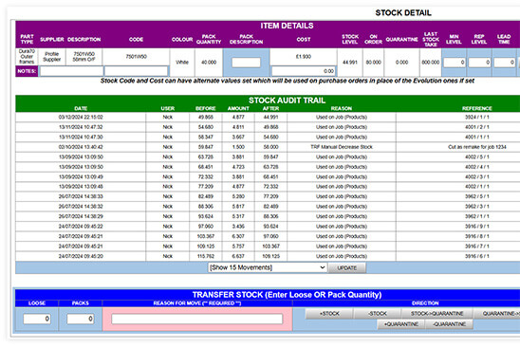Click the -QUARANTINE button

[450, 324]
